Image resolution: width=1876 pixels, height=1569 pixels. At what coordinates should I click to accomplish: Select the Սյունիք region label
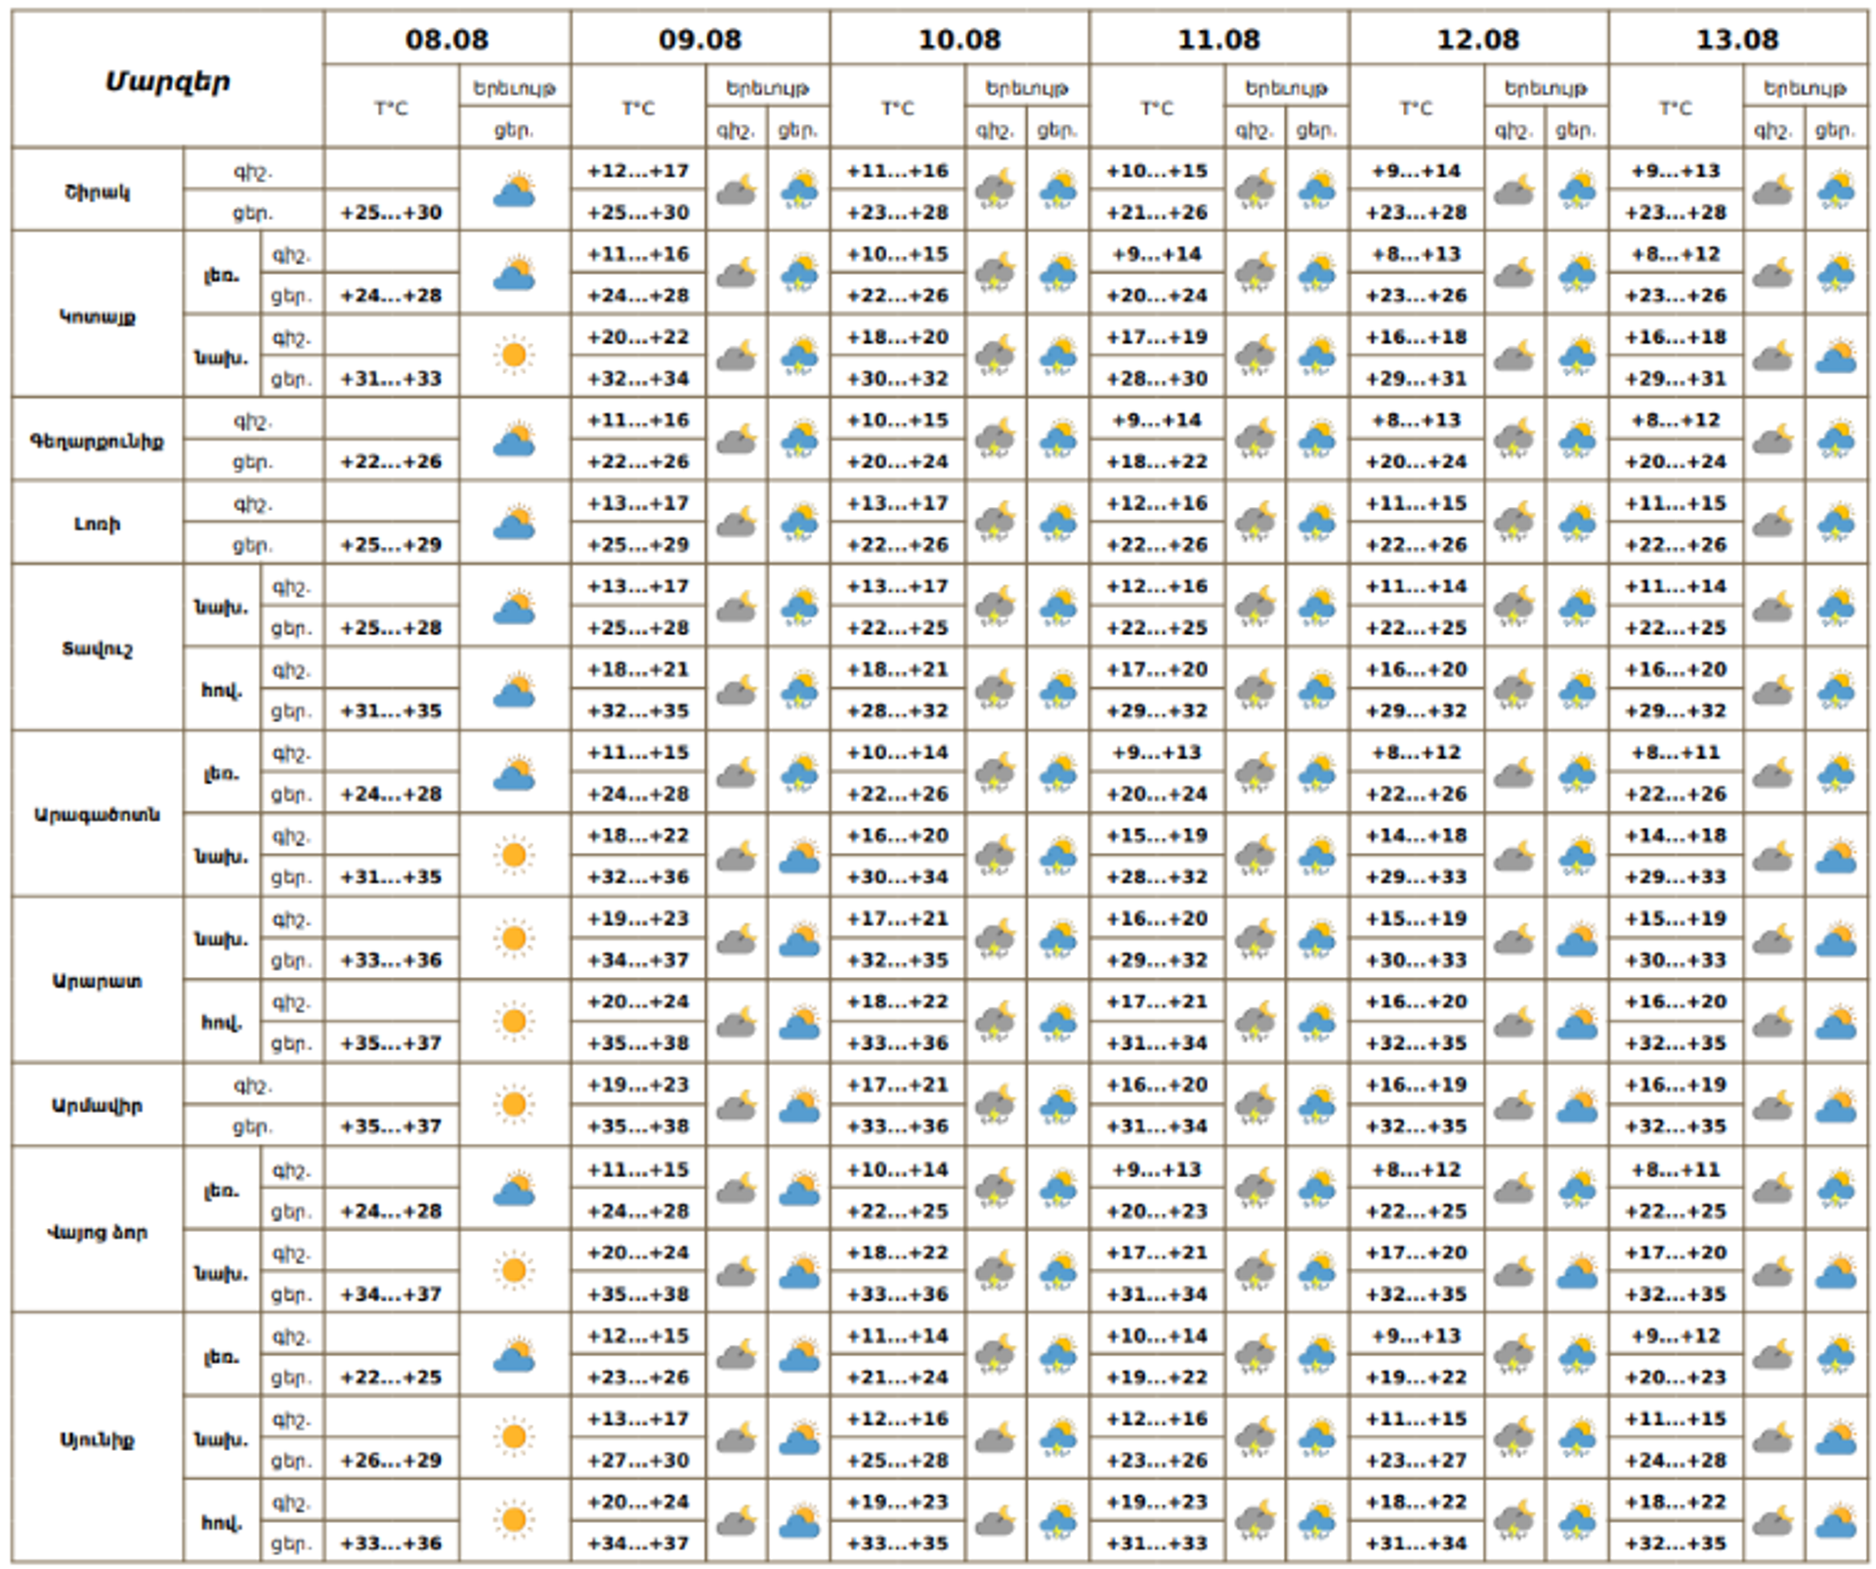(97, 1440)
